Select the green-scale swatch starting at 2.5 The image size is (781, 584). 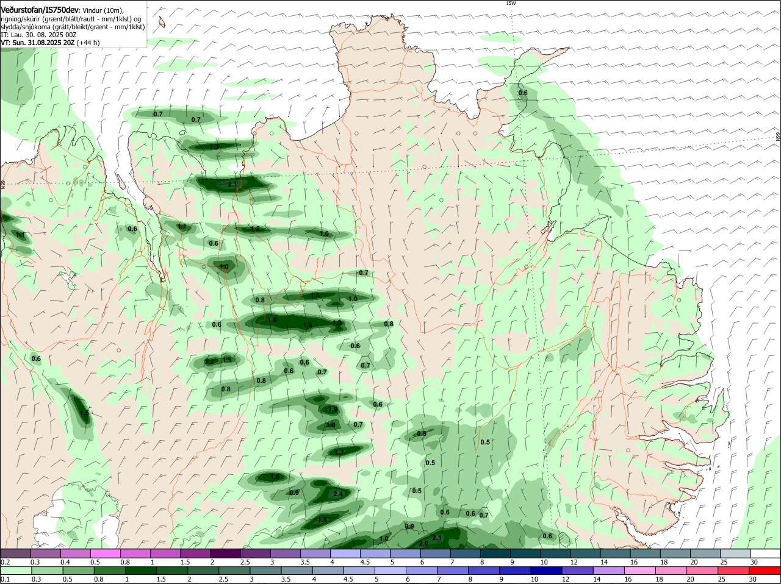[234, 571]
